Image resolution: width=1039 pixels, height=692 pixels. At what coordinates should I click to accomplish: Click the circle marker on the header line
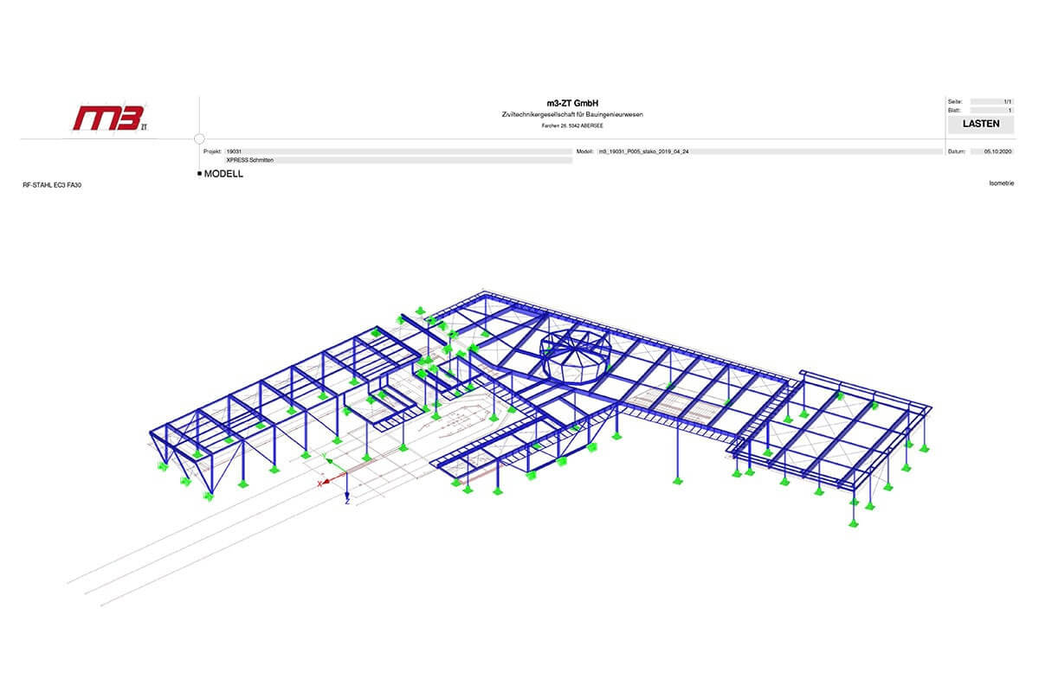click(x=199, y=138)
